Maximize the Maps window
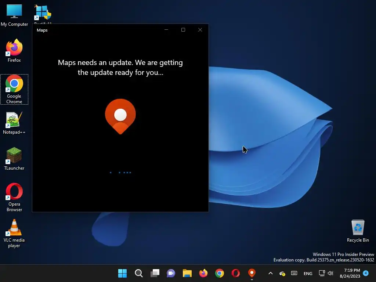Viewport: 376px width, 282px height. click(183, 30)
